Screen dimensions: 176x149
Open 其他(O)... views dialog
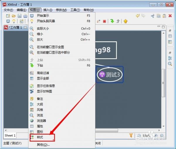[x=62, y=145]
